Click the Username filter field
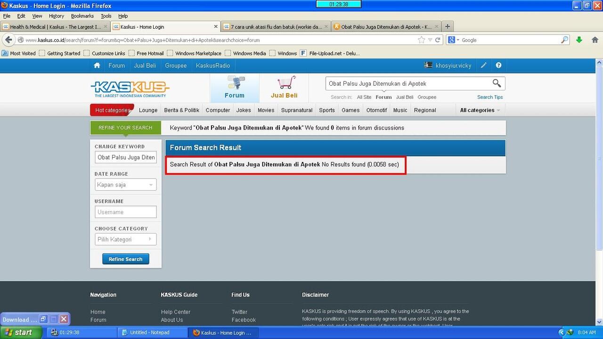Screen dimensions: 603x339 125,212
